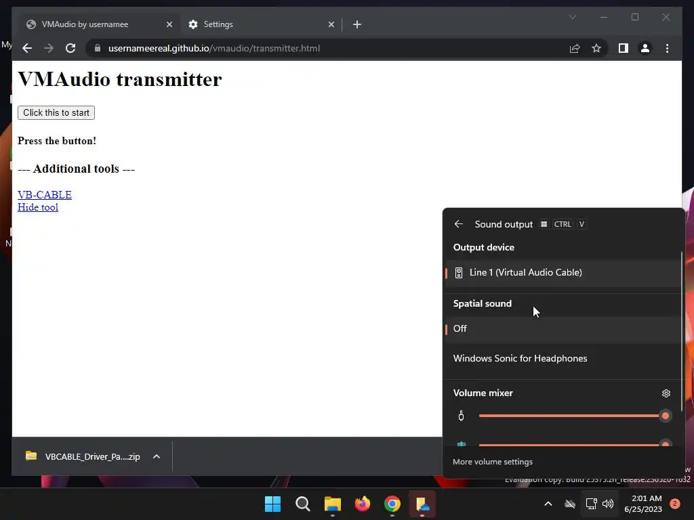View site information via the lock icon
Viewport: 694px width, 520px height.
(98, 48)
